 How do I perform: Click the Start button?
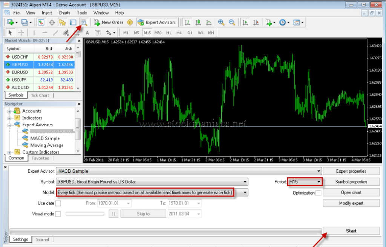pos(351,230)
